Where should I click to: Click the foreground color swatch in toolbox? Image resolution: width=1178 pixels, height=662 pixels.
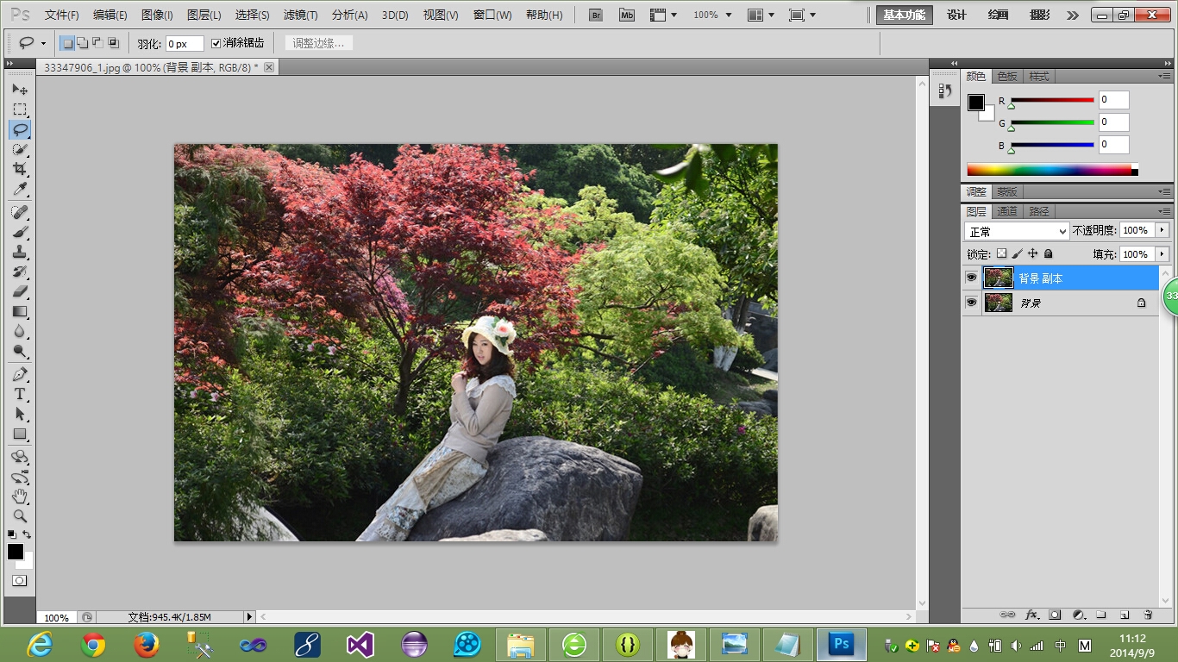click(16, 552)
